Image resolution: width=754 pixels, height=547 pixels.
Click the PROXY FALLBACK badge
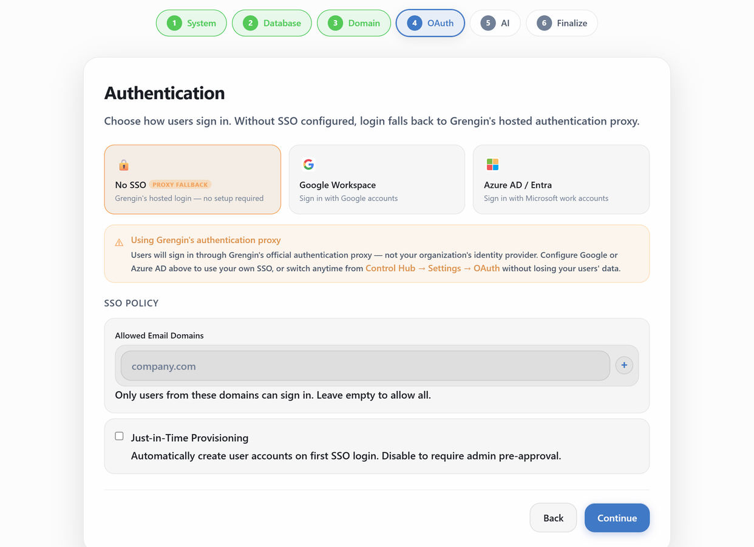coord(180,184)
